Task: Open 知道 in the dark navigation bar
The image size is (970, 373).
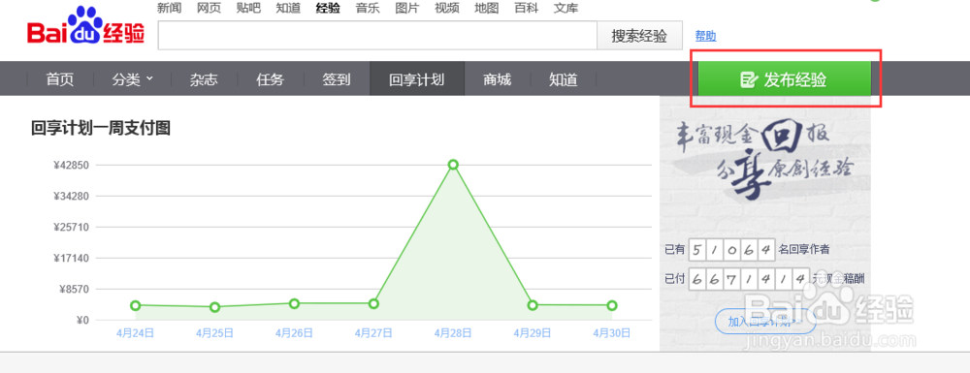Action: click(563, 79)
